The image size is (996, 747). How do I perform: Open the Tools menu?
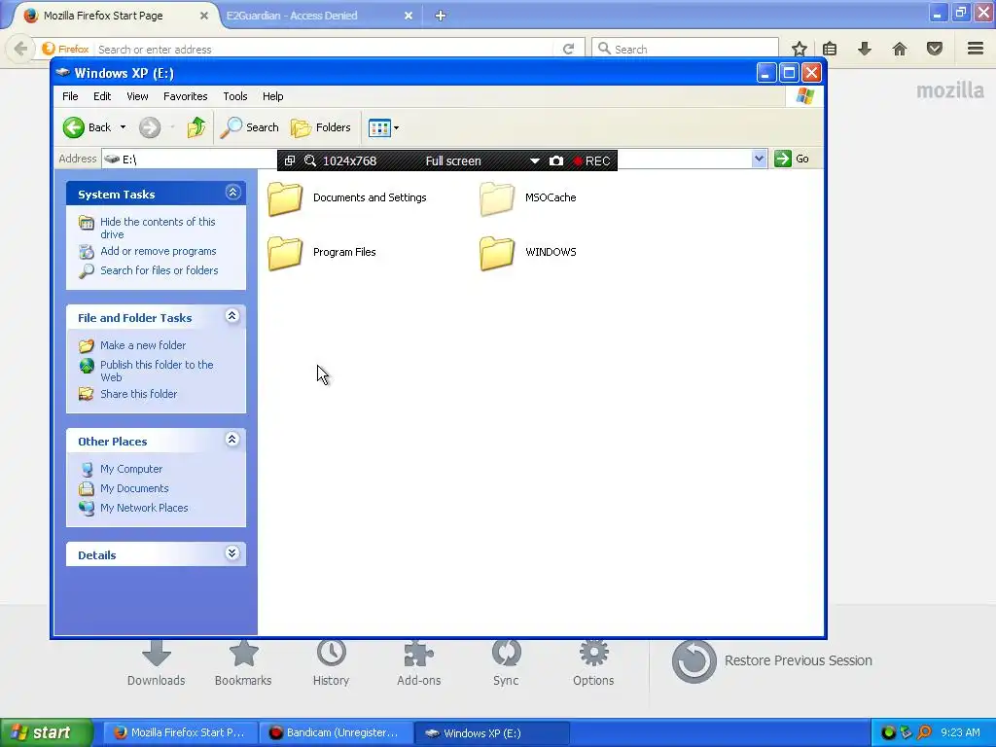tap(235, 96)
